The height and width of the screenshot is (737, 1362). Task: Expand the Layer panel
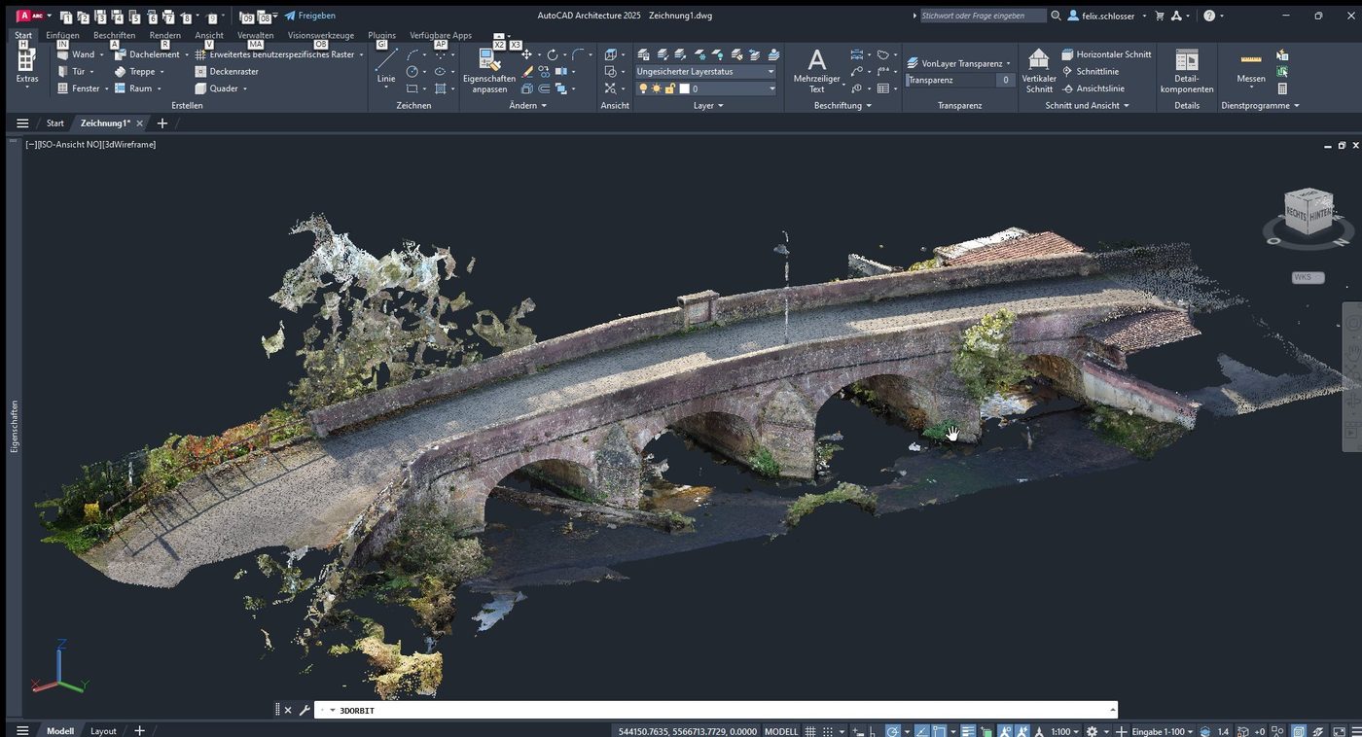708,105
